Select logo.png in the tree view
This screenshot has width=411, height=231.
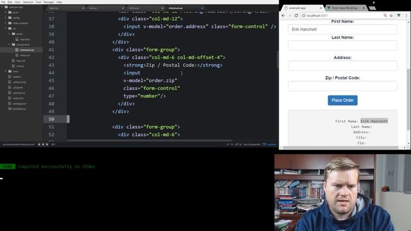click(25, 39)
